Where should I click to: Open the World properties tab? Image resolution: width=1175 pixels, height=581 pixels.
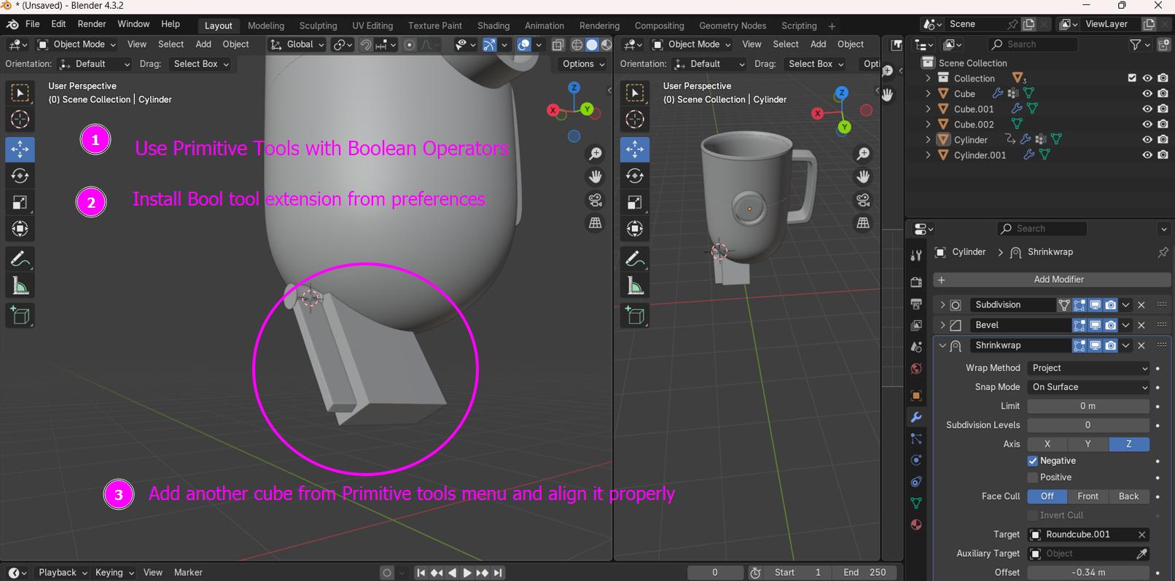(916, 369)
